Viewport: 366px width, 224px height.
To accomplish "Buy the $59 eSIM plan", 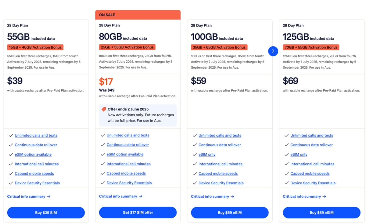I will pos(230,213).
